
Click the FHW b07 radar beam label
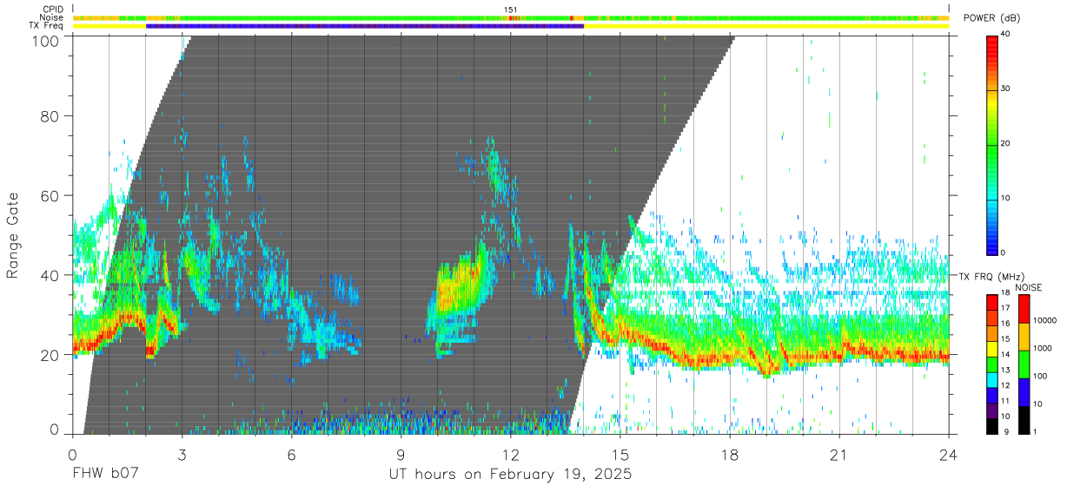pos(105,475)
